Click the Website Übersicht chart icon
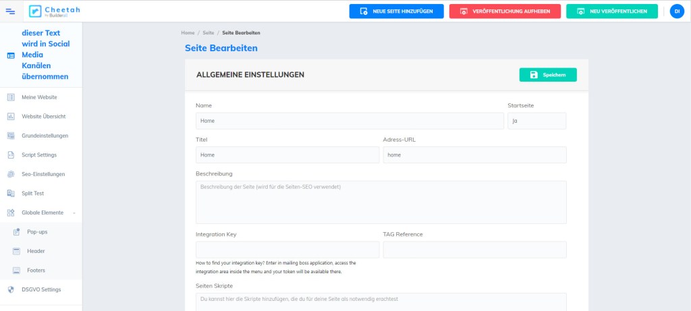 [x=11, y=117]
